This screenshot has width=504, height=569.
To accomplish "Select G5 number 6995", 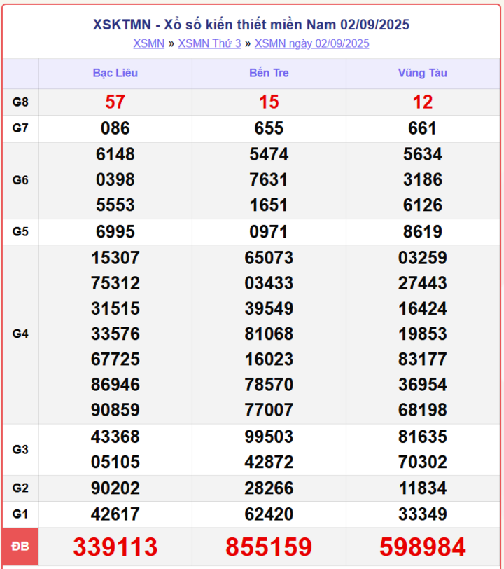I will pos(115,232).
